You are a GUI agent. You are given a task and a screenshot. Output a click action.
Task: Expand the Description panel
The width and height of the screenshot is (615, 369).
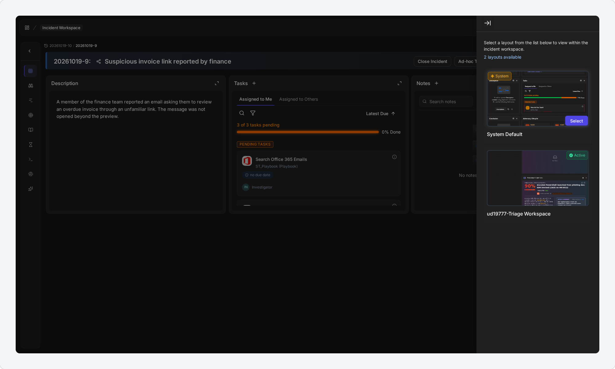pos(217,83)
